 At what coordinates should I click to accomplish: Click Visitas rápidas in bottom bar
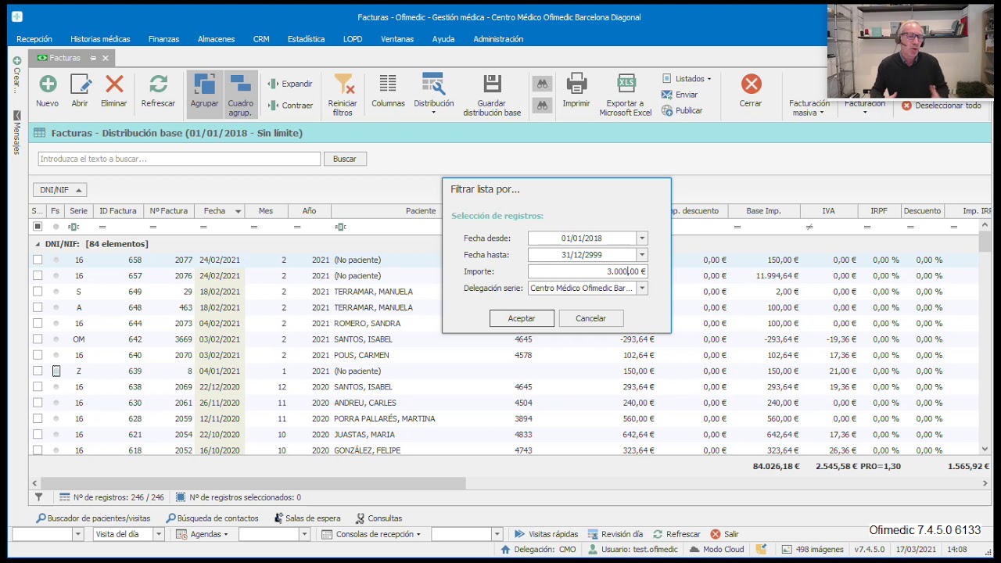click(546, 534)
